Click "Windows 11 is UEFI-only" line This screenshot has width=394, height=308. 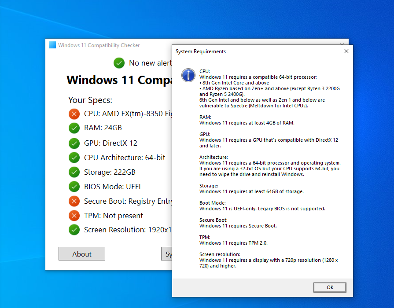click(262, 209)
